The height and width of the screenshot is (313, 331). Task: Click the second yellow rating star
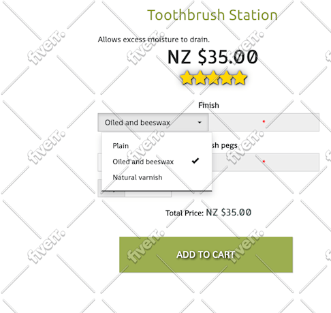(x=200, y=78)
